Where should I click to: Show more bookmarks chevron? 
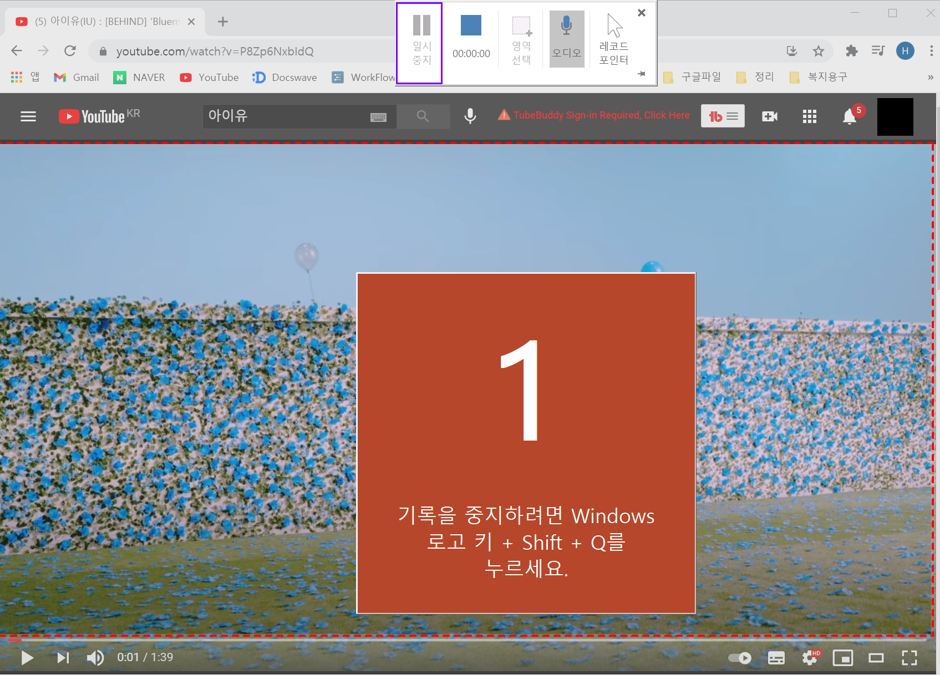coord(931,77)
